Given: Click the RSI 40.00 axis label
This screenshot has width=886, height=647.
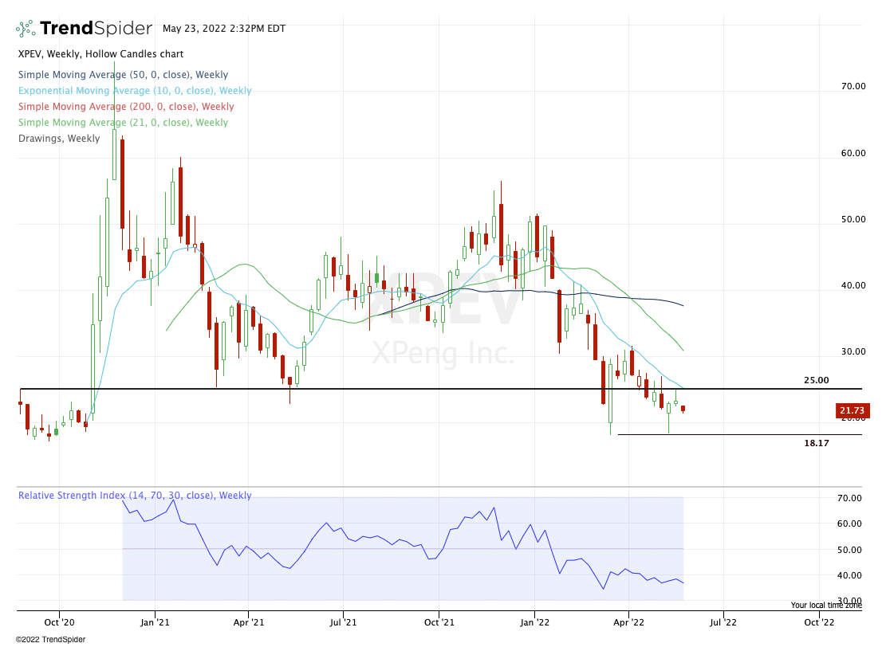Looking at the screenshot, I should (849, 575).
